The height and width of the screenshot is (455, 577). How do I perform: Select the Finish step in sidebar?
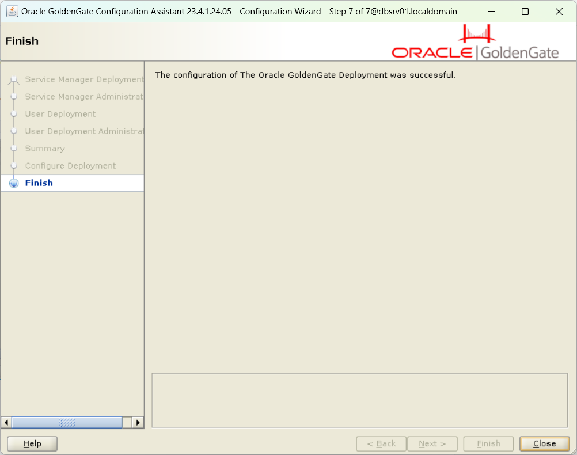[x=72, y=183]
